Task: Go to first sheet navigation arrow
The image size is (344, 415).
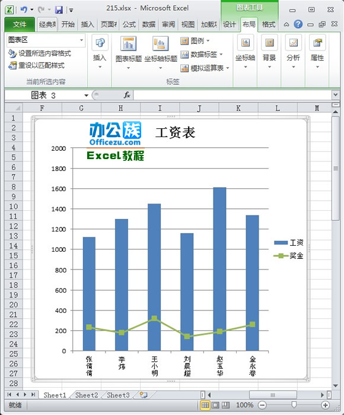Action: click(9, 395)
